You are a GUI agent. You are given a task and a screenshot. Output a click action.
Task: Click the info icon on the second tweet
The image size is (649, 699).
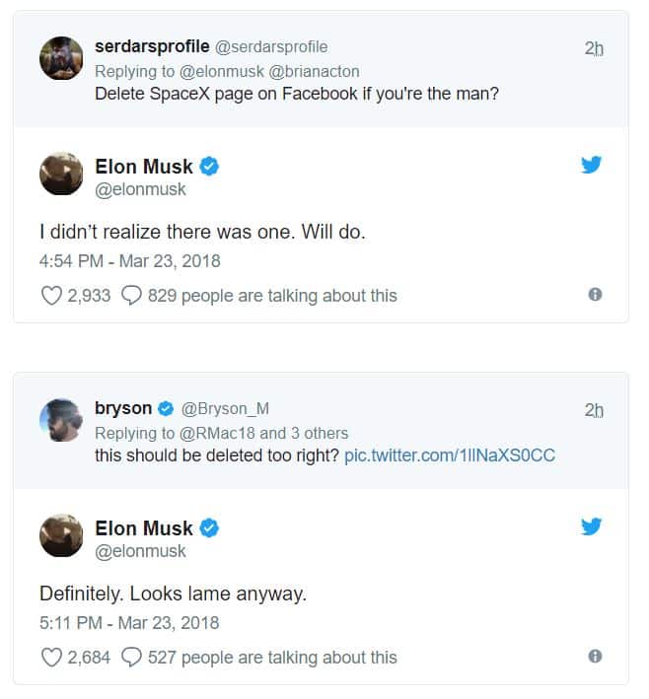(595, 656)
